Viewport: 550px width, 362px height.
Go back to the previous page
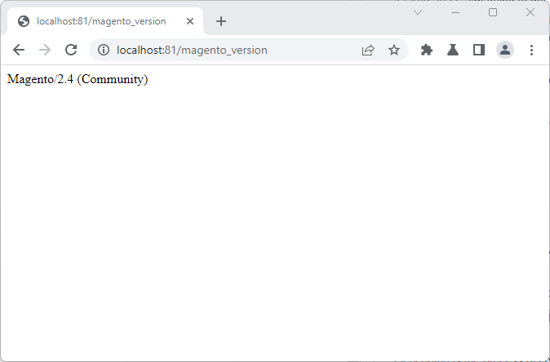pos(19,50)
